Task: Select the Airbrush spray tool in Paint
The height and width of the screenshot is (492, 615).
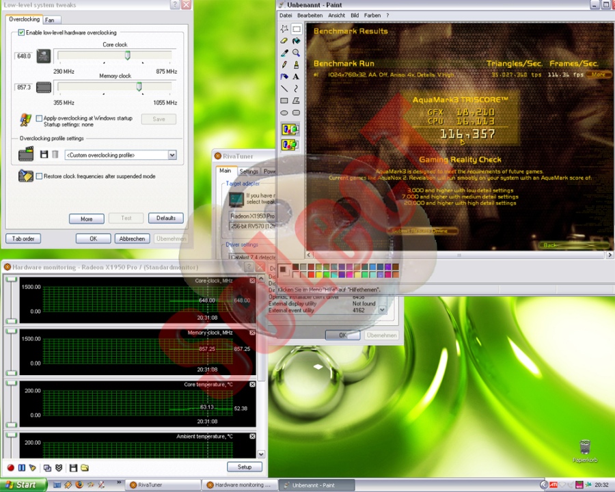Action: (x=284, y=77)
